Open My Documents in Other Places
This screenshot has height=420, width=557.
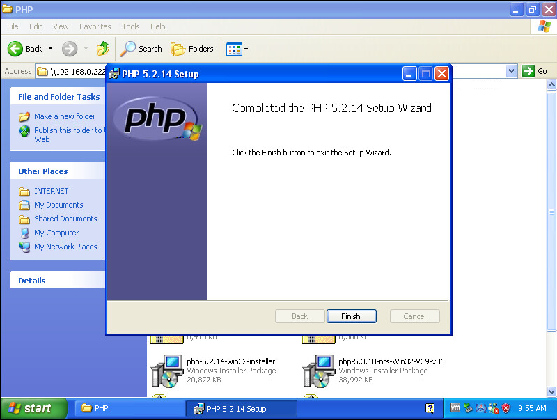(x=58, y=205)
